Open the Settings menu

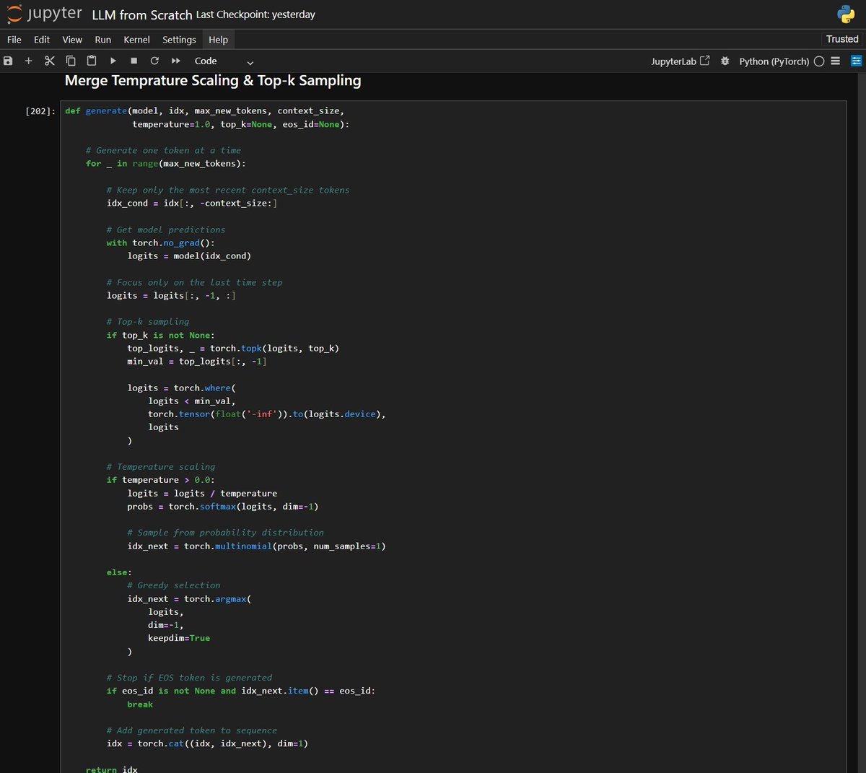(179, 40)
